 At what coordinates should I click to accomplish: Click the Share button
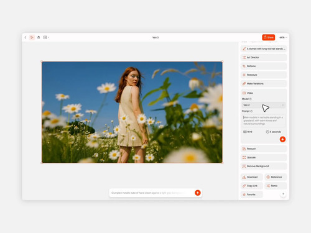269,37
